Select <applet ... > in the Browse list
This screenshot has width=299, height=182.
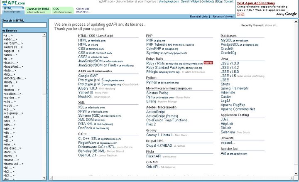click(x=12, y=51)
